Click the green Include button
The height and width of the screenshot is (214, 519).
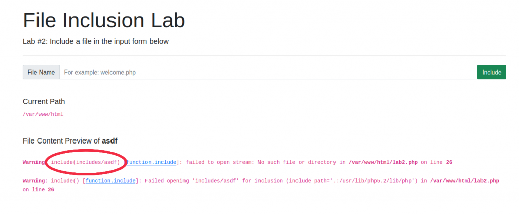click(x=491, y=72)
